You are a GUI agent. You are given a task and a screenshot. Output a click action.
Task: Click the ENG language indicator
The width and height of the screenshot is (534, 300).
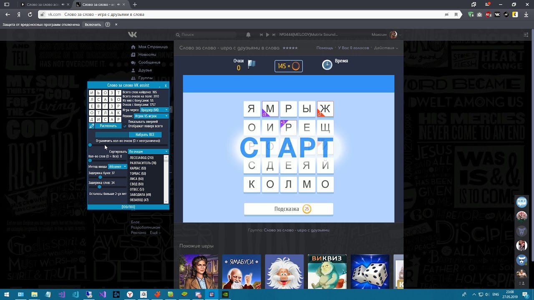point(496,295)
